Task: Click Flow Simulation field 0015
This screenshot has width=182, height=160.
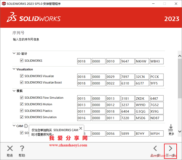Action: point(84,98)
